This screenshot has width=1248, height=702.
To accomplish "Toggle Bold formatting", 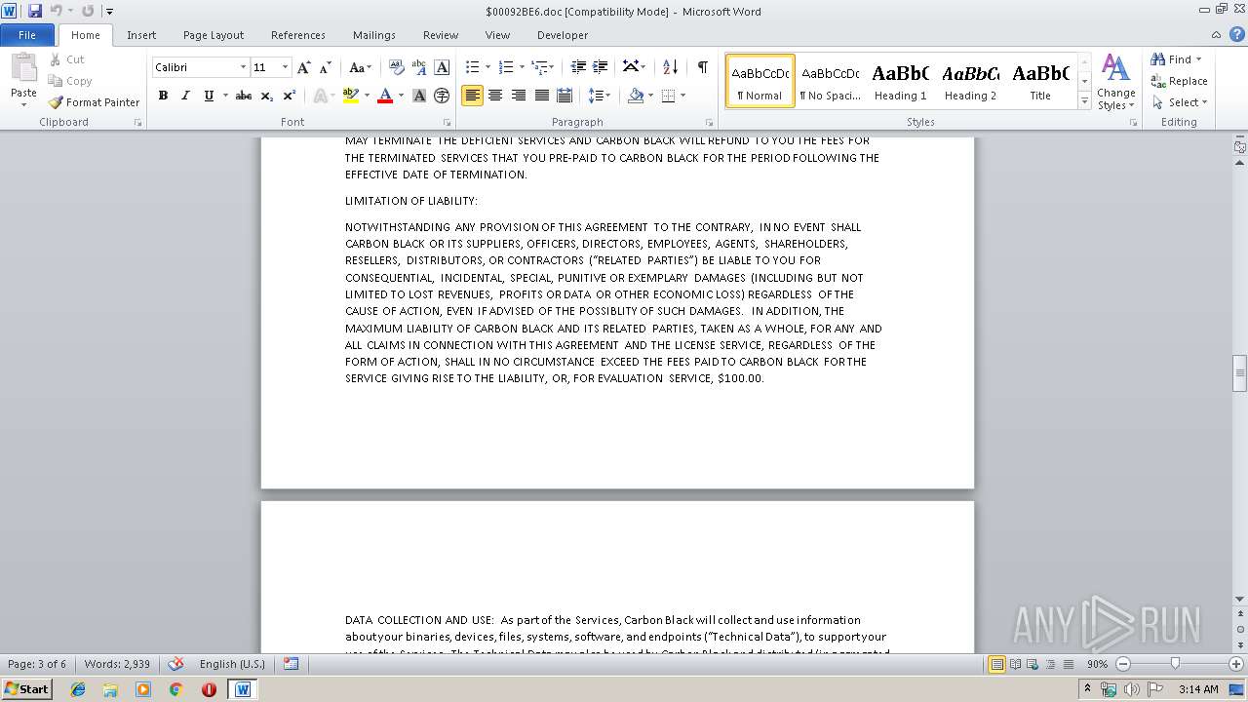I will (x=163, y=96).
